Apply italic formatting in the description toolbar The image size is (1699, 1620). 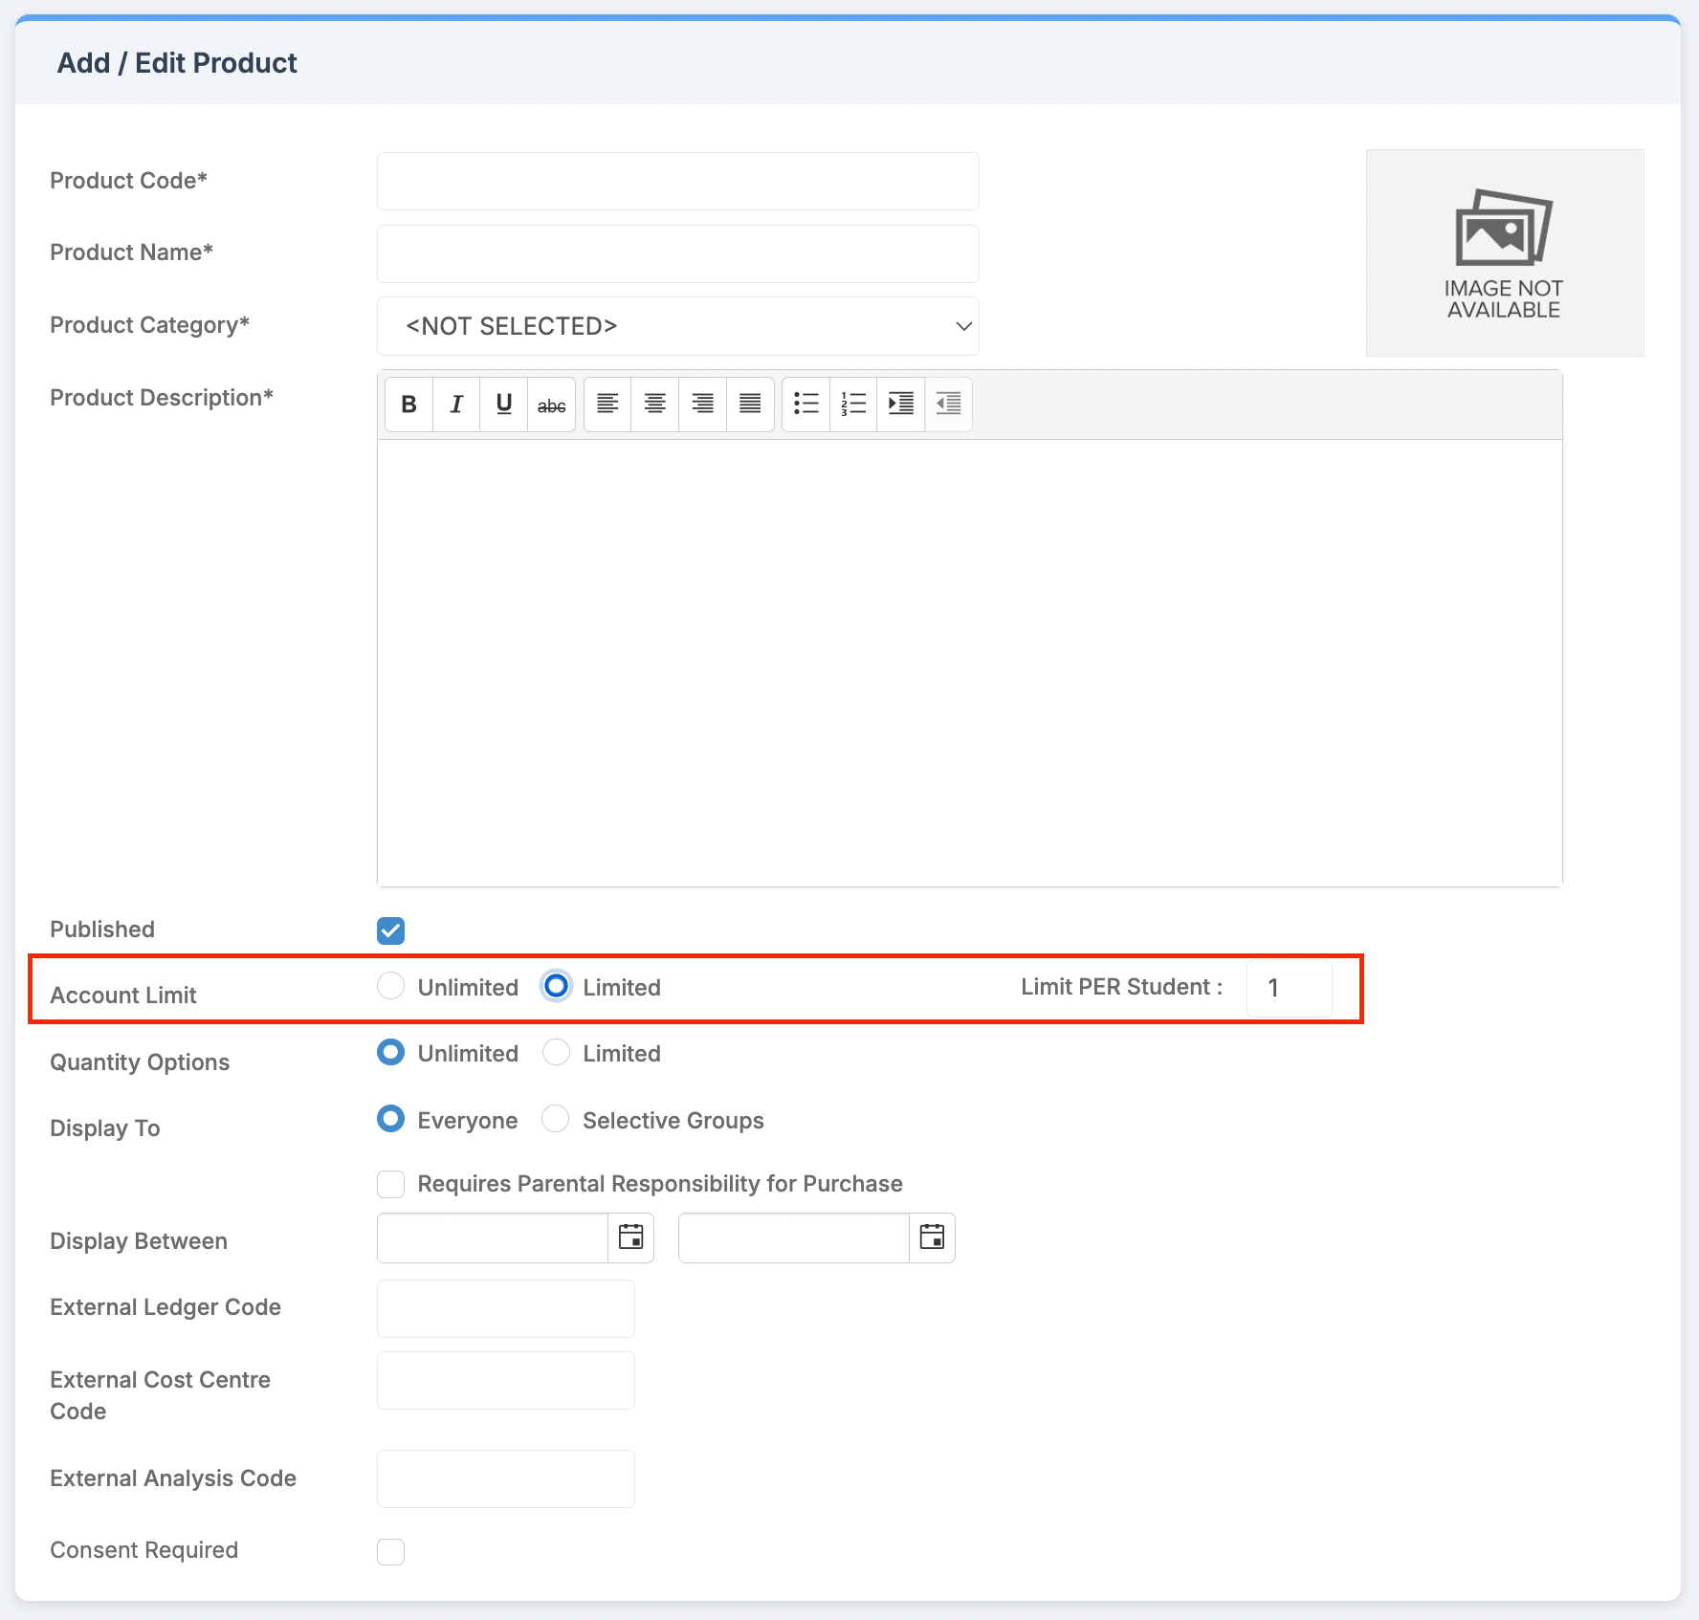pyautogui.click(x=455, y=404)
